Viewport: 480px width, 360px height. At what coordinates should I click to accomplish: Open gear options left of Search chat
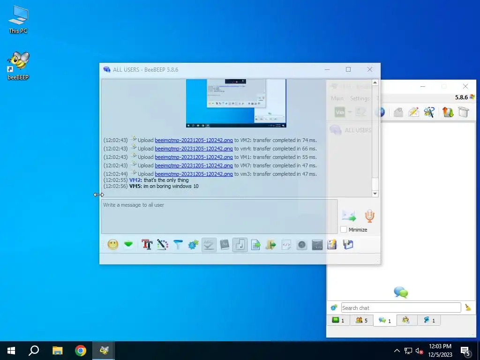point(334,307)
